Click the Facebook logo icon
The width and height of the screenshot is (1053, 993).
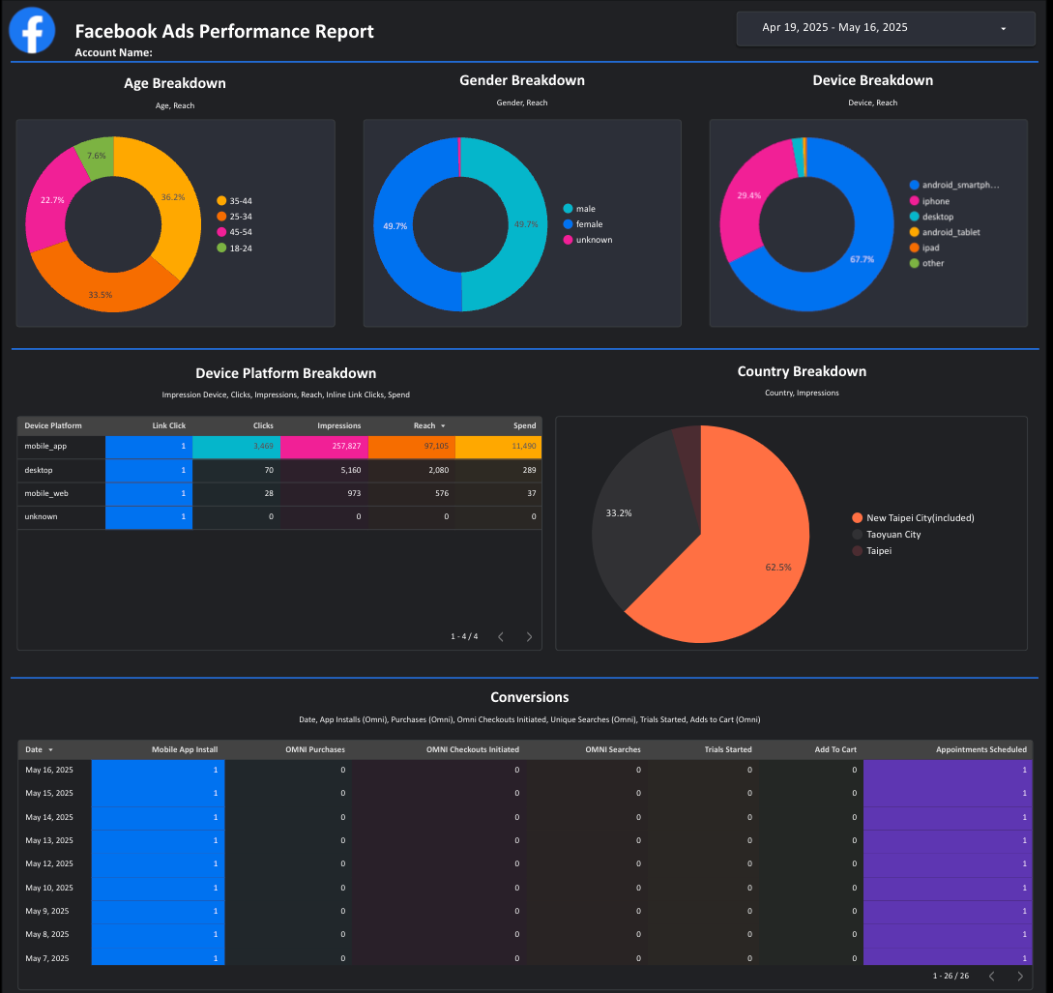32,30
